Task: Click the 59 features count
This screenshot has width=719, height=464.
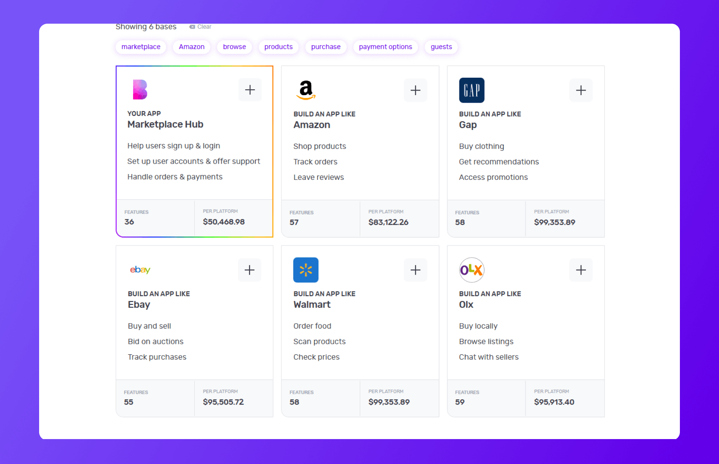Action: pos(459,402)
